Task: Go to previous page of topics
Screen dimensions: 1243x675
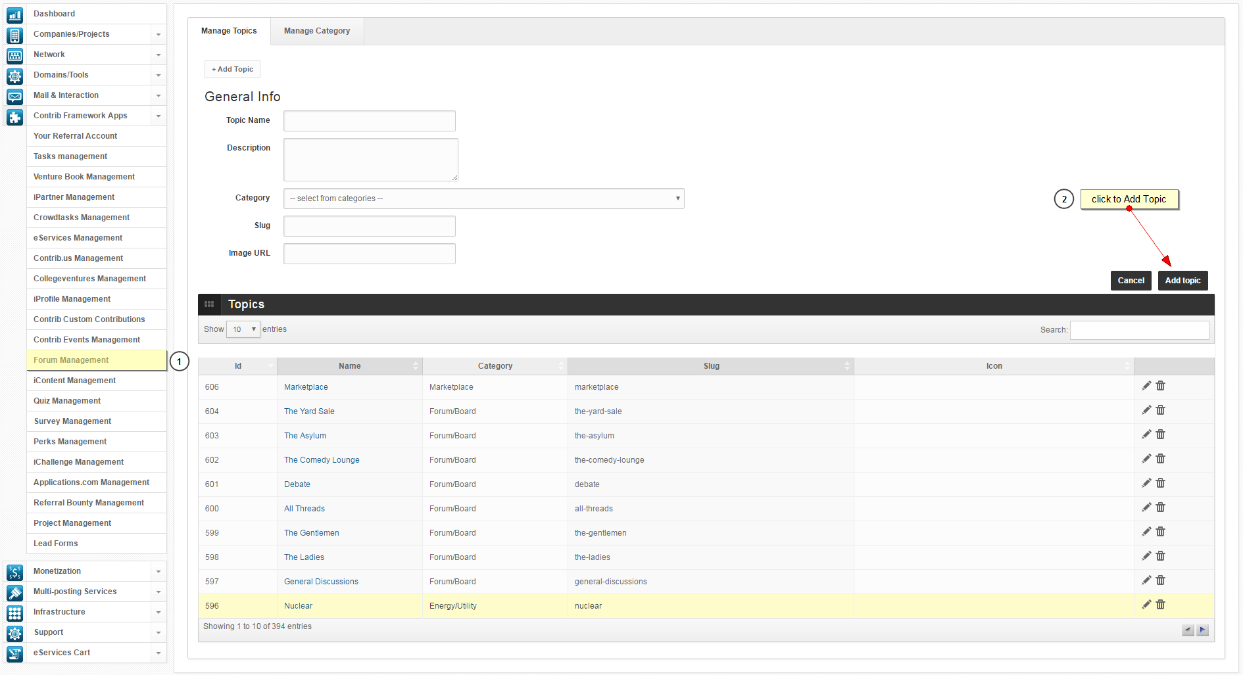Action: pyautogui.click(x=1188, y=630)
